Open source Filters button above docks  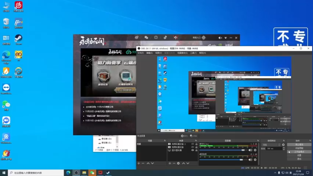coord(193,136)
